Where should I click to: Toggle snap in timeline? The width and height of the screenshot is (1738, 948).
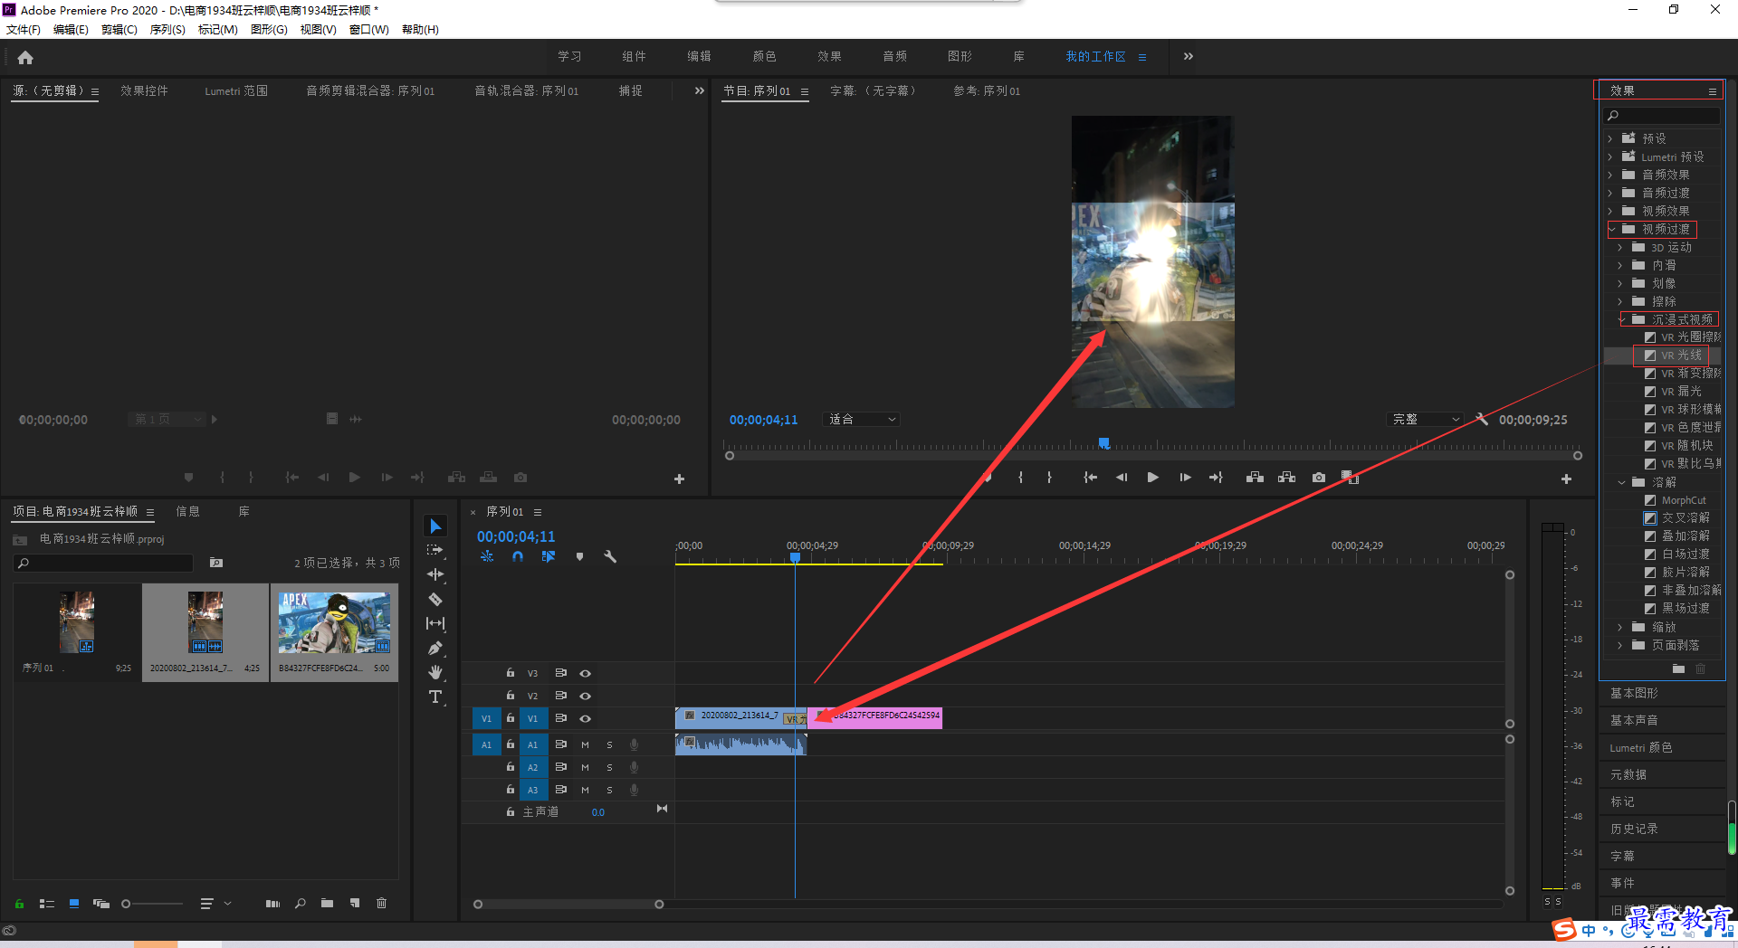coord(518,556)
